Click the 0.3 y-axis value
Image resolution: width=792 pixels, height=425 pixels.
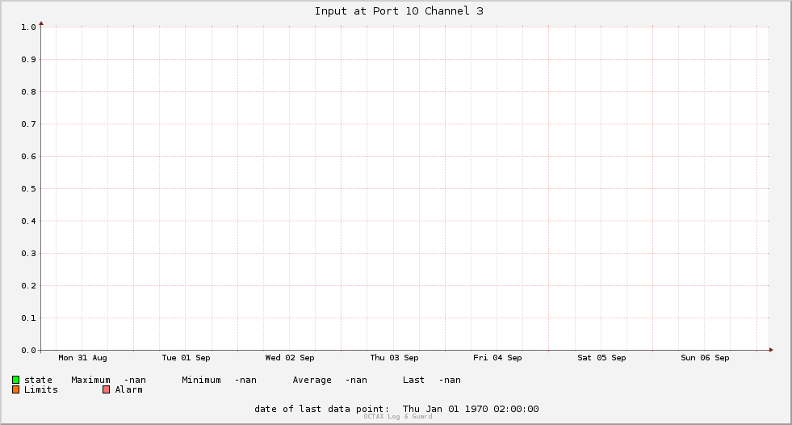point(28,254)
